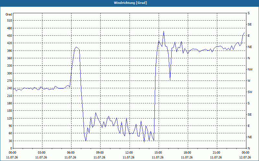Click the W compass label on right axis

[249, 81]
